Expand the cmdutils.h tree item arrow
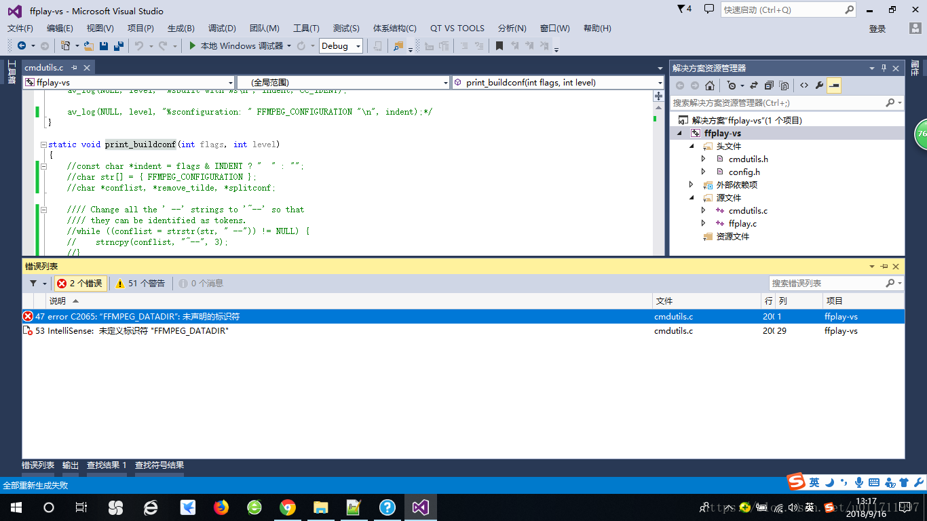The width and height of the screenshot is (927, 521). click(704, 159)
